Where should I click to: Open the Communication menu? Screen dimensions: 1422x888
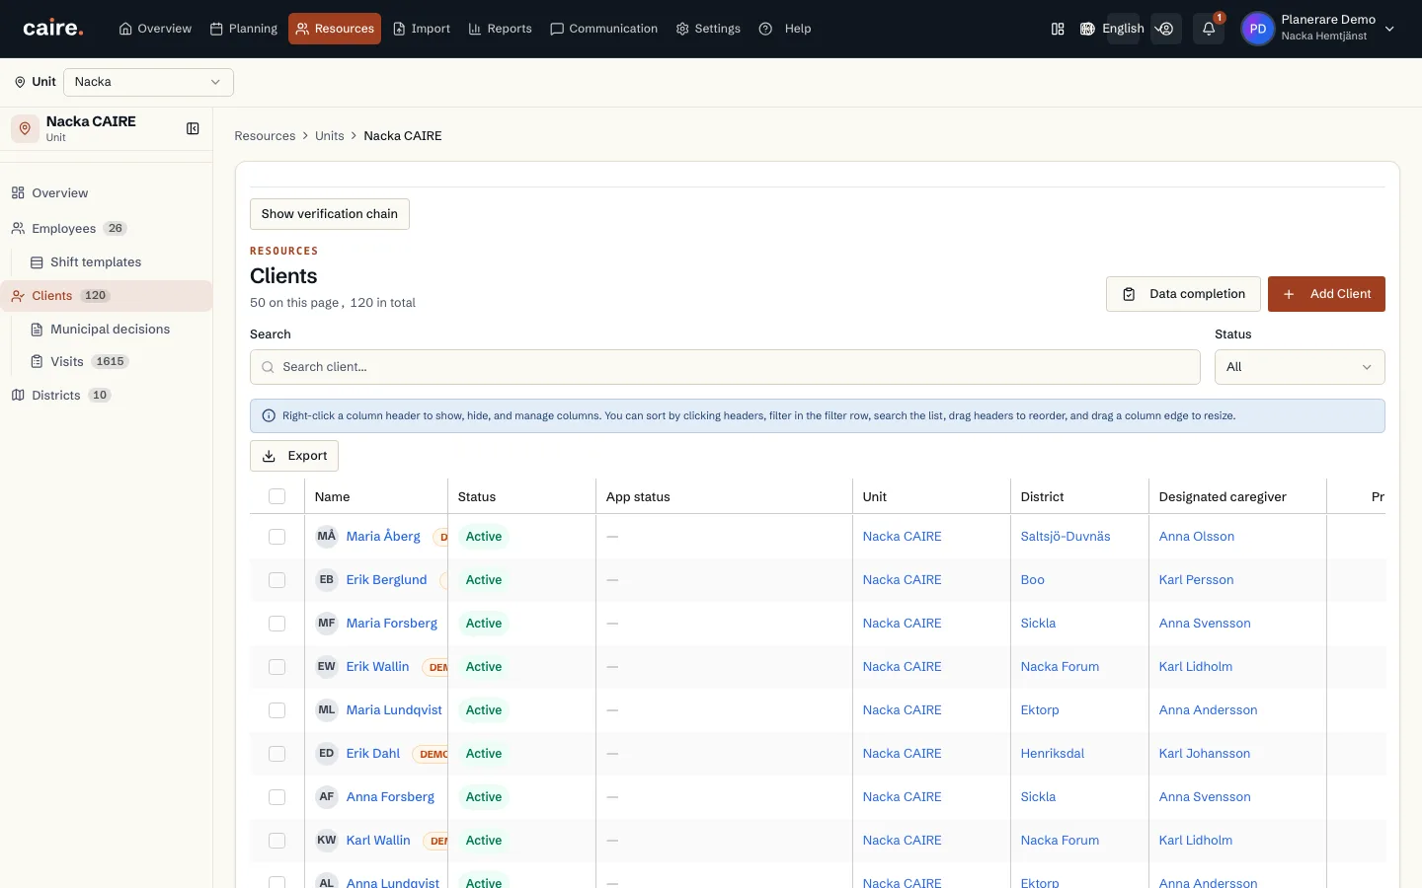pyautogui.click(x=604, y=29)
